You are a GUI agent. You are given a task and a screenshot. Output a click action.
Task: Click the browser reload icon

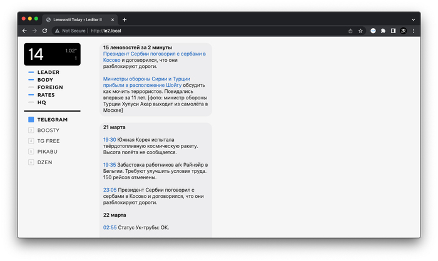(x=44, y=31)
